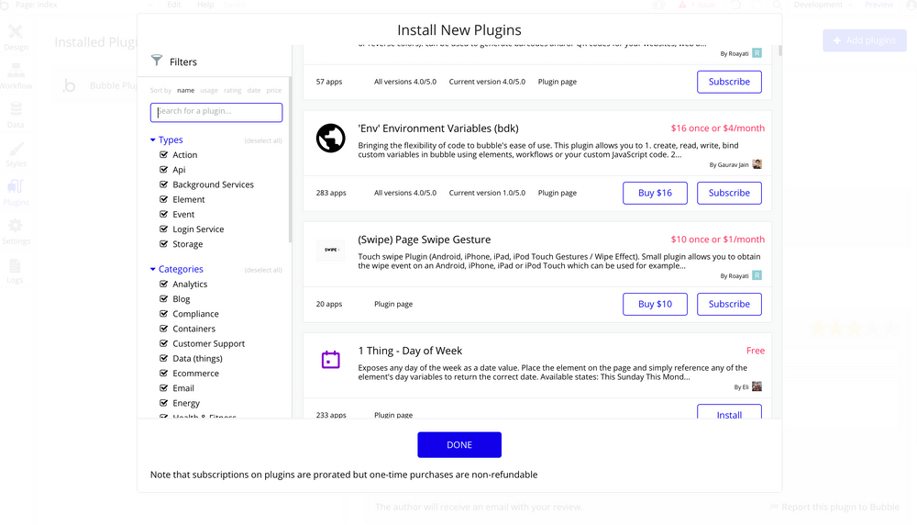Viewport: 917px width, 525px height.
Task: Toggle the Compliance category checkbox
Action: (x=164, y=314)
